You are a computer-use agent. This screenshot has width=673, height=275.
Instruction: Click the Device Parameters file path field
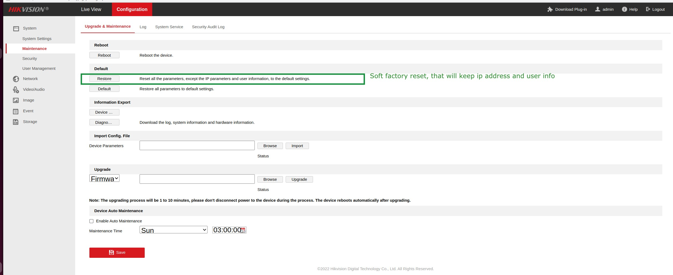(197, 146)
